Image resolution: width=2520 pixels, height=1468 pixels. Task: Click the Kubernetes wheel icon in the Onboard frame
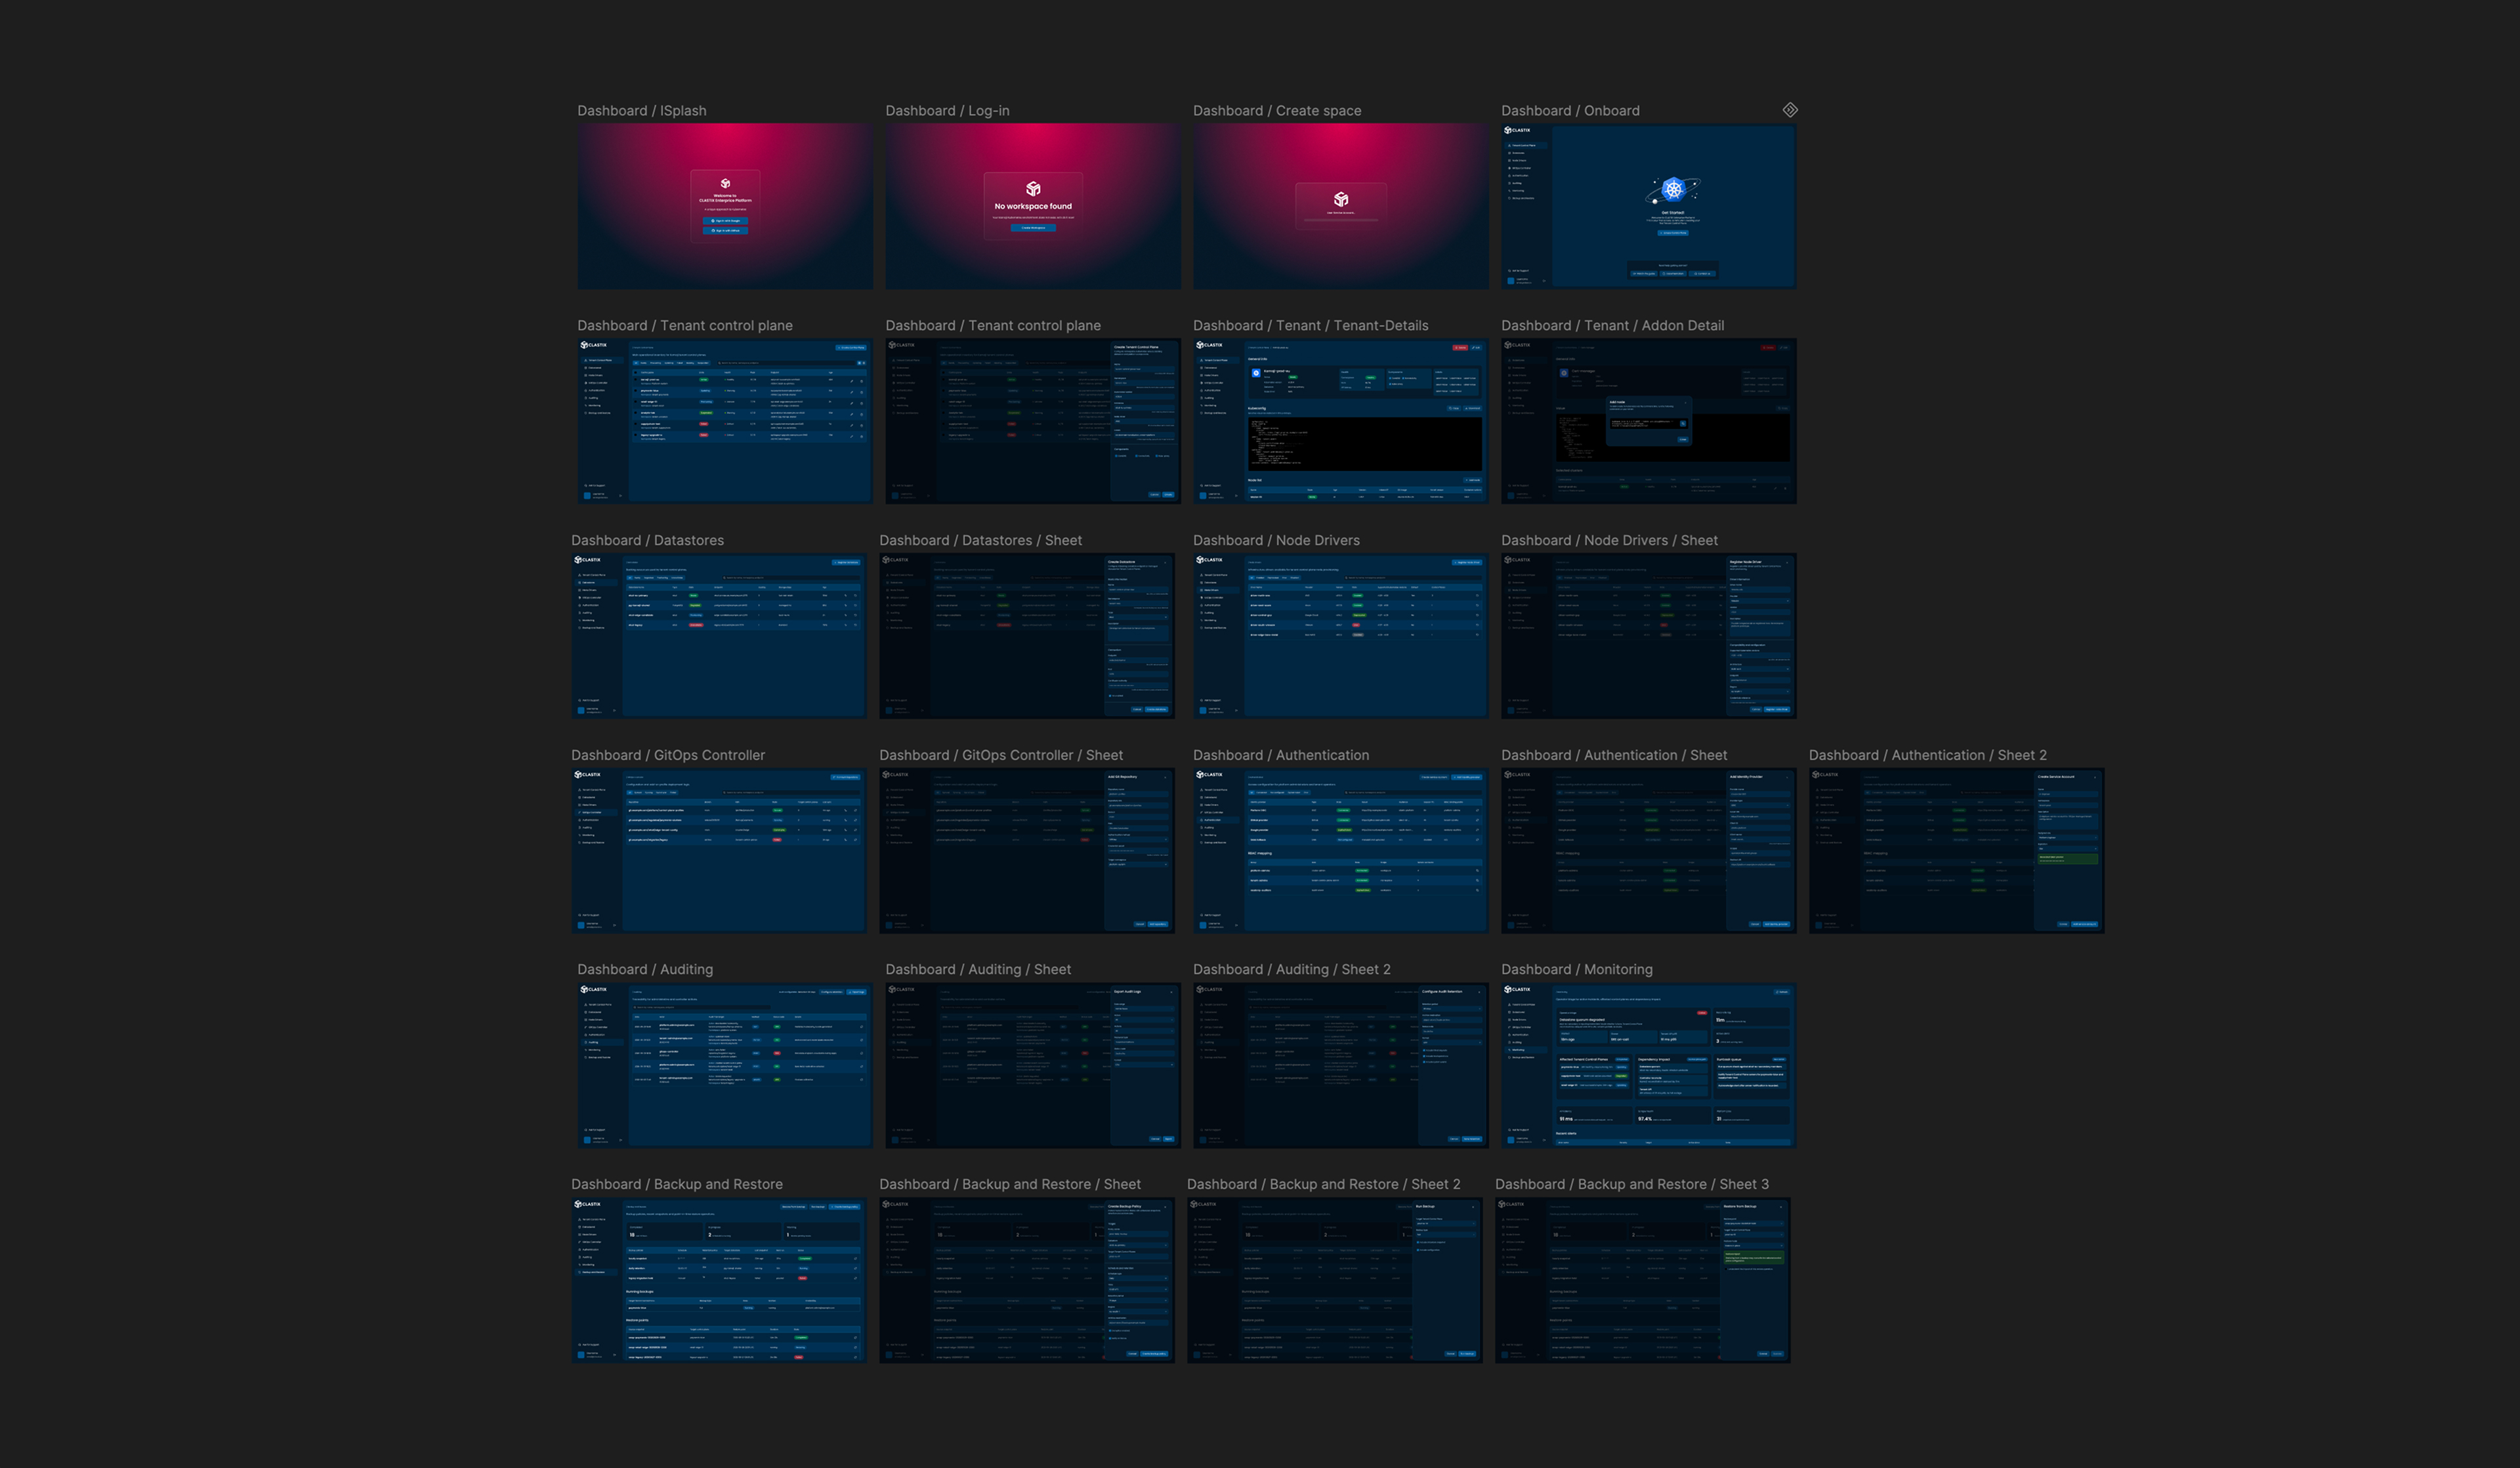(x=1673, y=189)
